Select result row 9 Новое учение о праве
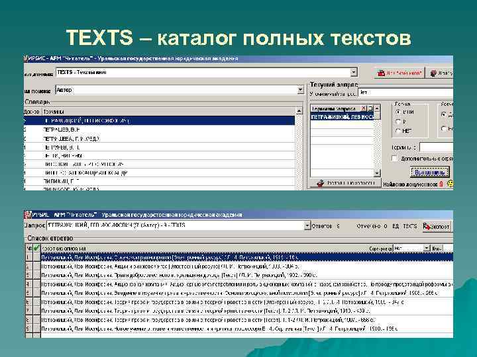 tap(246, 329)
